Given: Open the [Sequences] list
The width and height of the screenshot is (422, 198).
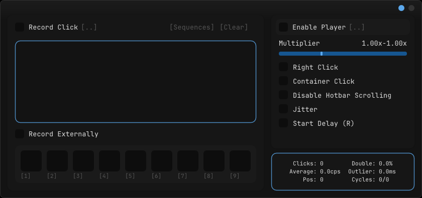Looking at the screenshot, I should 192,27.
